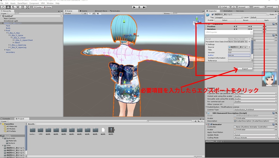Viewport: 279px width, 158px height.
Task: Open the GameObject menu
Action: pos(22,3)
